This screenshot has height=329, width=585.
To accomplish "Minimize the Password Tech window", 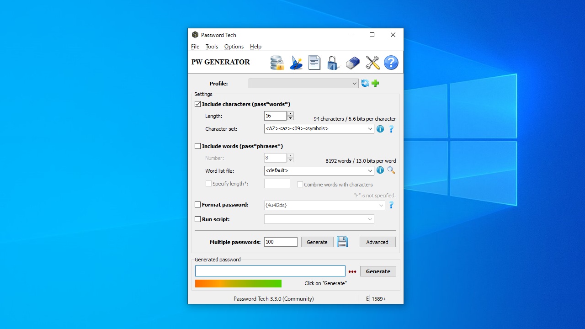I will [x=351, y=35].
